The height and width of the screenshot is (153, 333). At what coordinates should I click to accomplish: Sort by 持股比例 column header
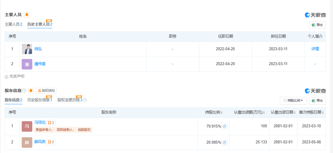coord(214,112)
